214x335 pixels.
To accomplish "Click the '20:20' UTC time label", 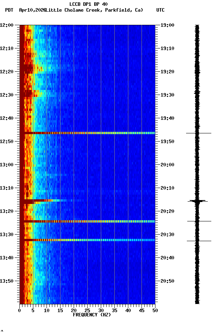I will click(167, 211).
